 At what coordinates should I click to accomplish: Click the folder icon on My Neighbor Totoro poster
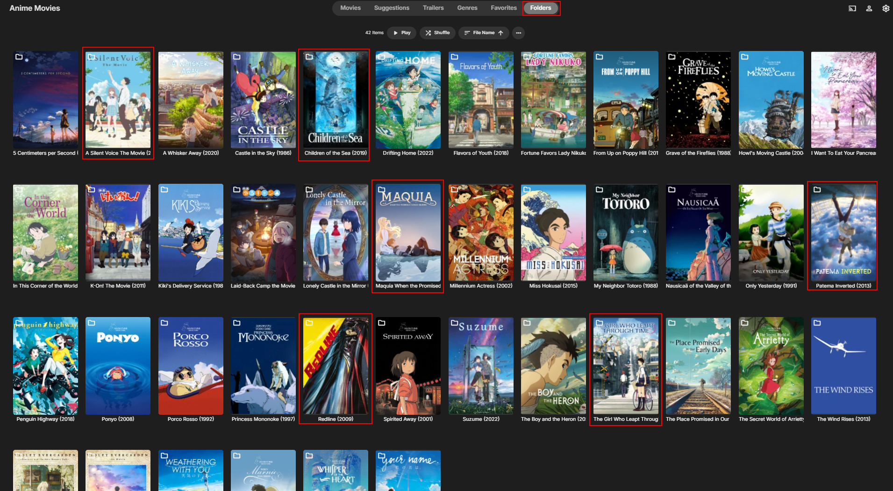tap(600, 189)
